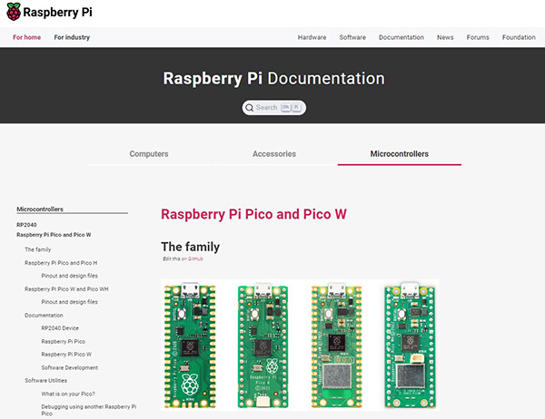
Task: Open What is on your Pico? link
Action: pyautogui.click(x=68, y=394)
